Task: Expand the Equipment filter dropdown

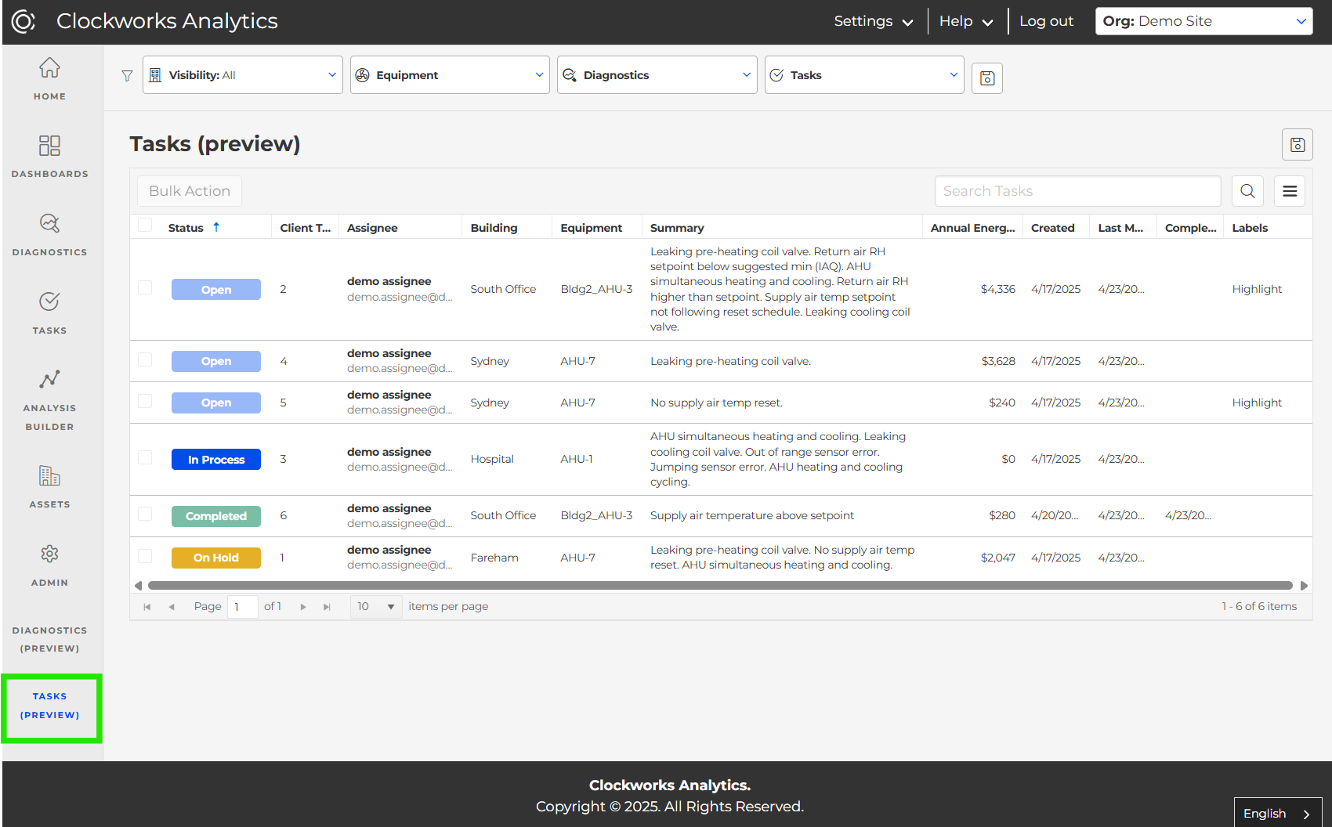Action: [450, 75]
